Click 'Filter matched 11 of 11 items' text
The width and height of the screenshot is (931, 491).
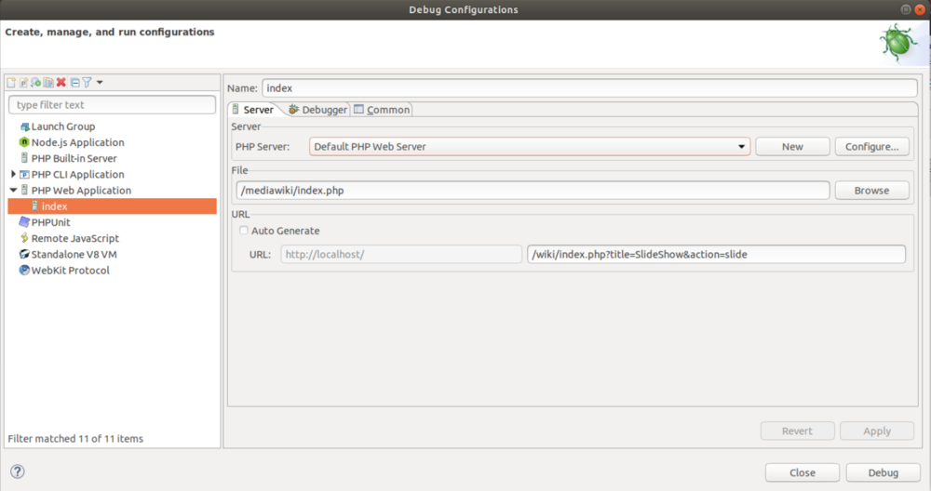(75, 439)
